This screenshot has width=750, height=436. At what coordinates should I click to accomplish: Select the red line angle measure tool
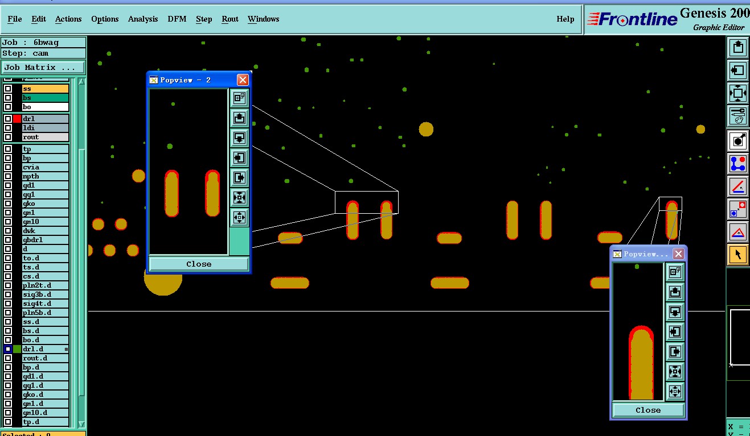tap(738, 186)
